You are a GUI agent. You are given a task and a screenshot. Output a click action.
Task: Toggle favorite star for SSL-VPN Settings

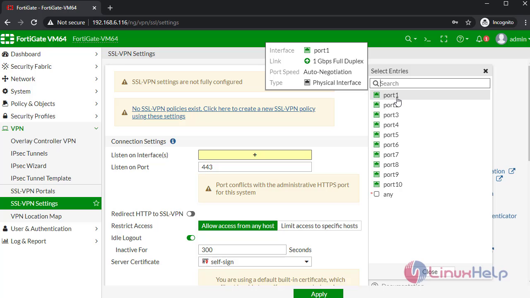click(x=96, y=203)
